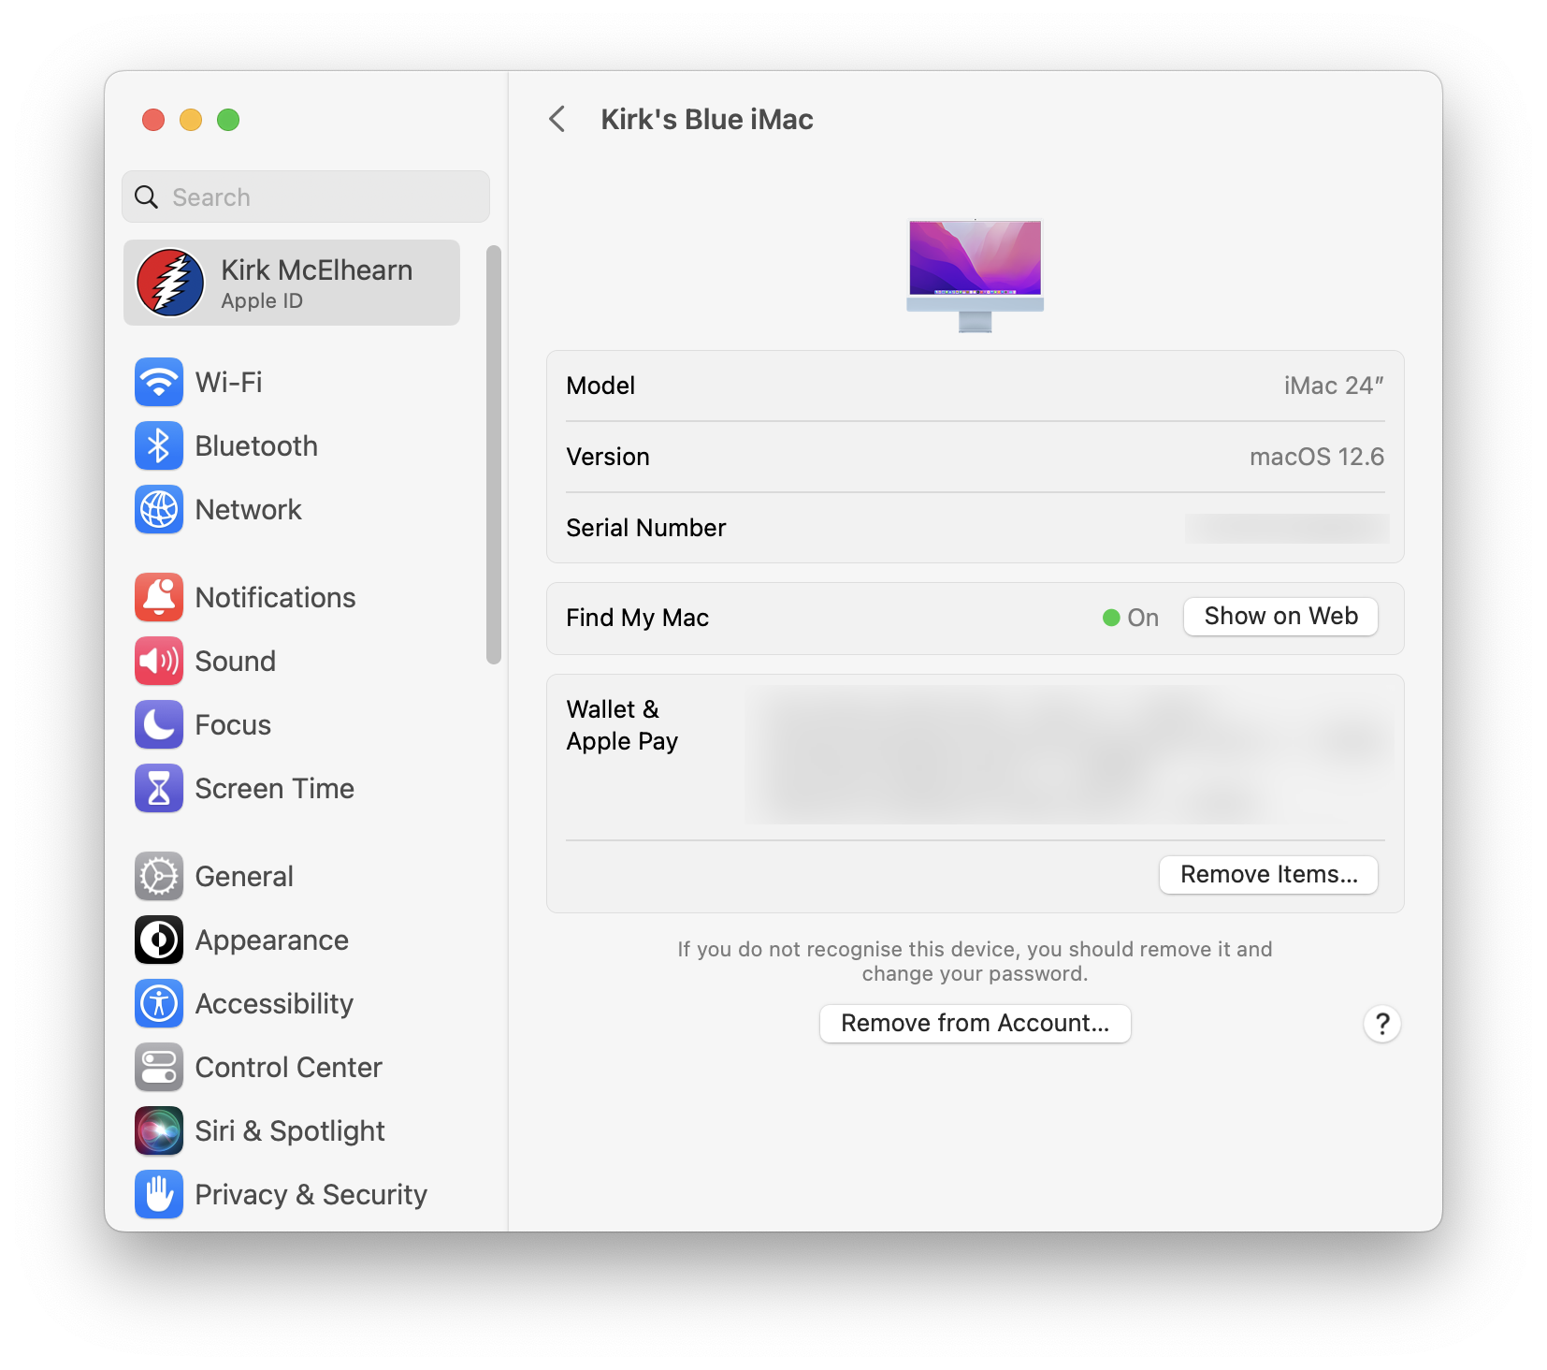Screen dimensions: 1547x1370
Task: Select Network label in sidebar
Action: 248,510
